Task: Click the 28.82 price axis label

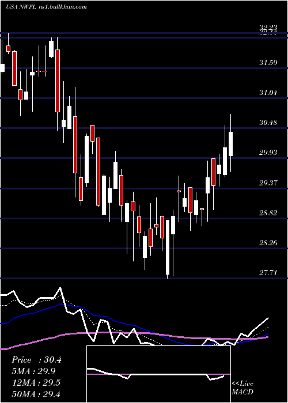Action: tap(268, 212)
